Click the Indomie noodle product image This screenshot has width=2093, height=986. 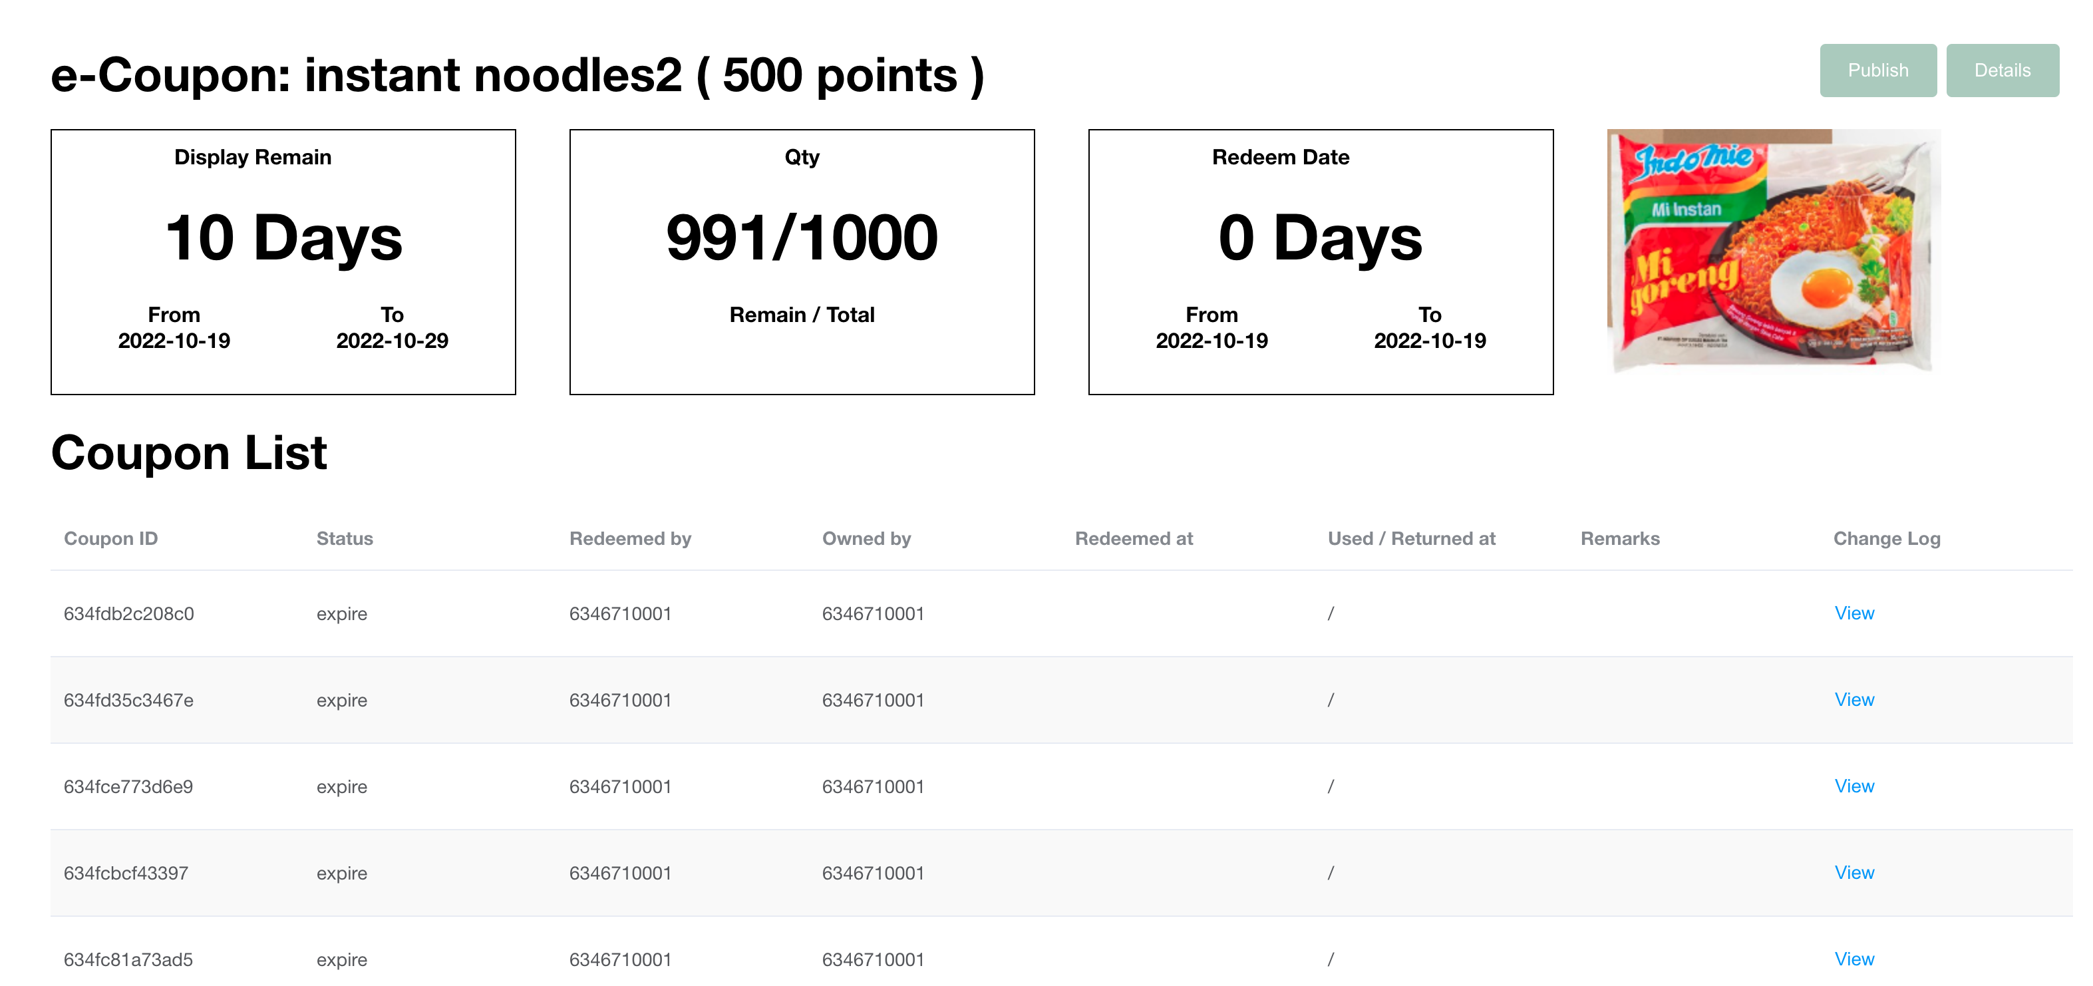point(1773,250)
